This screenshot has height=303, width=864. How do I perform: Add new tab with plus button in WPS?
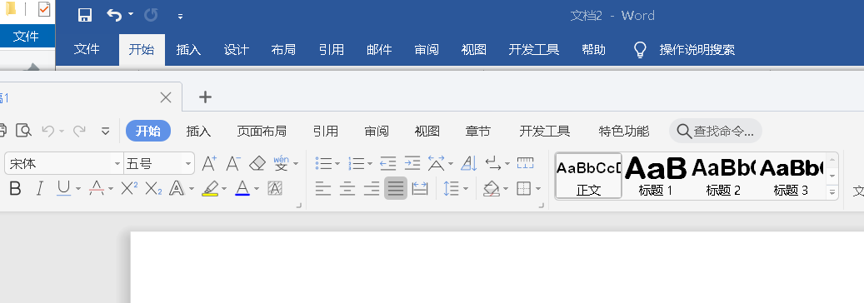pos(205,97)
